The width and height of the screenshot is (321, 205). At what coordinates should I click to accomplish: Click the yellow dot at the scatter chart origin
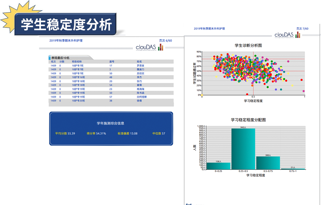(202, 95)
